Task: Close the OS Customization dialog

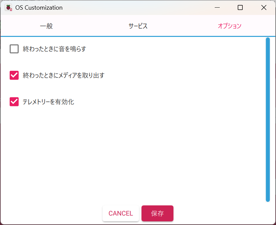Action: pyautogui.click(x=264, y=7)
